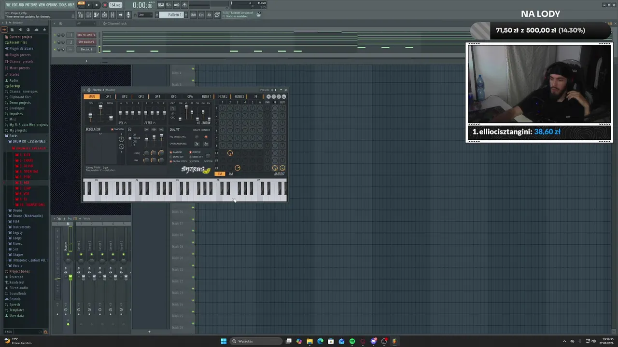The image size is (618, 347).
Task: Select EQ peaking band shape icon
Action: coord(154,130)
